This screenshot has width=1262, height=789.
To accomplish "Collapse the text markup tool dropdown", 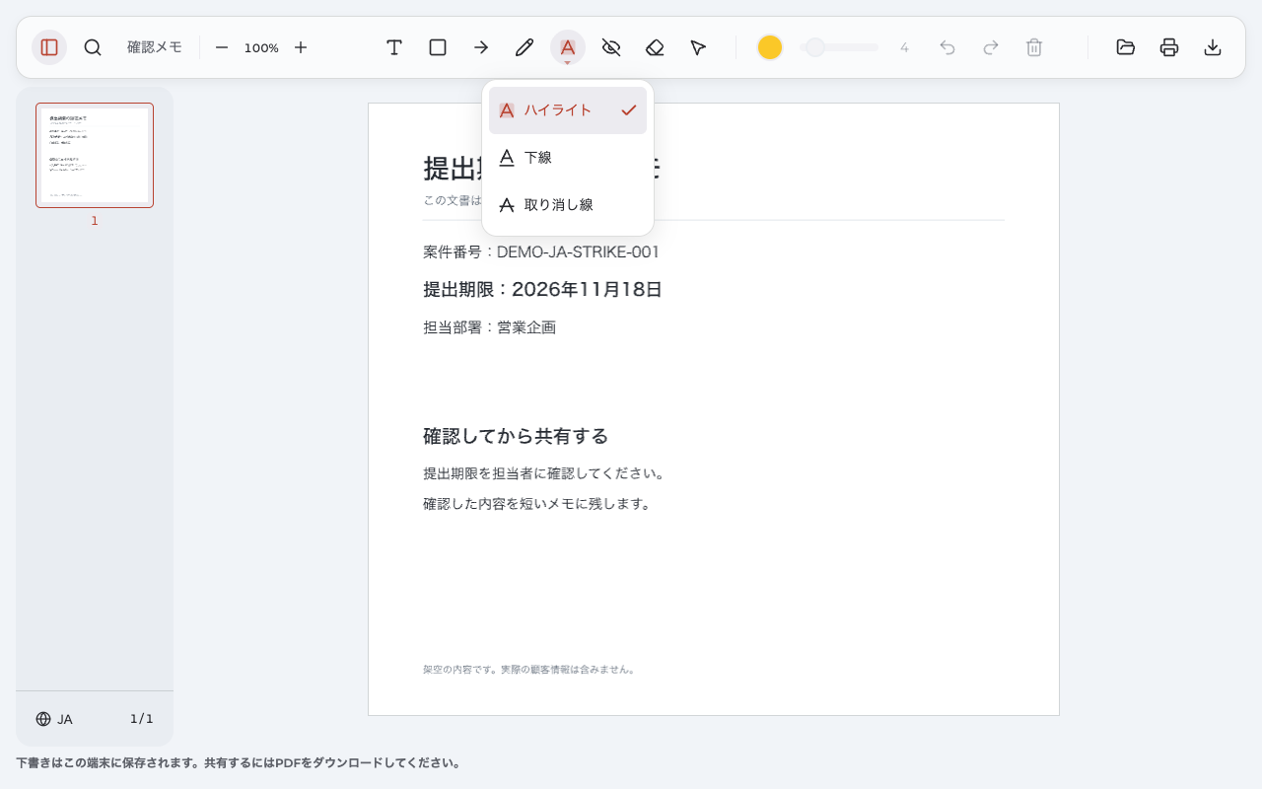I will tap(568, 47).
